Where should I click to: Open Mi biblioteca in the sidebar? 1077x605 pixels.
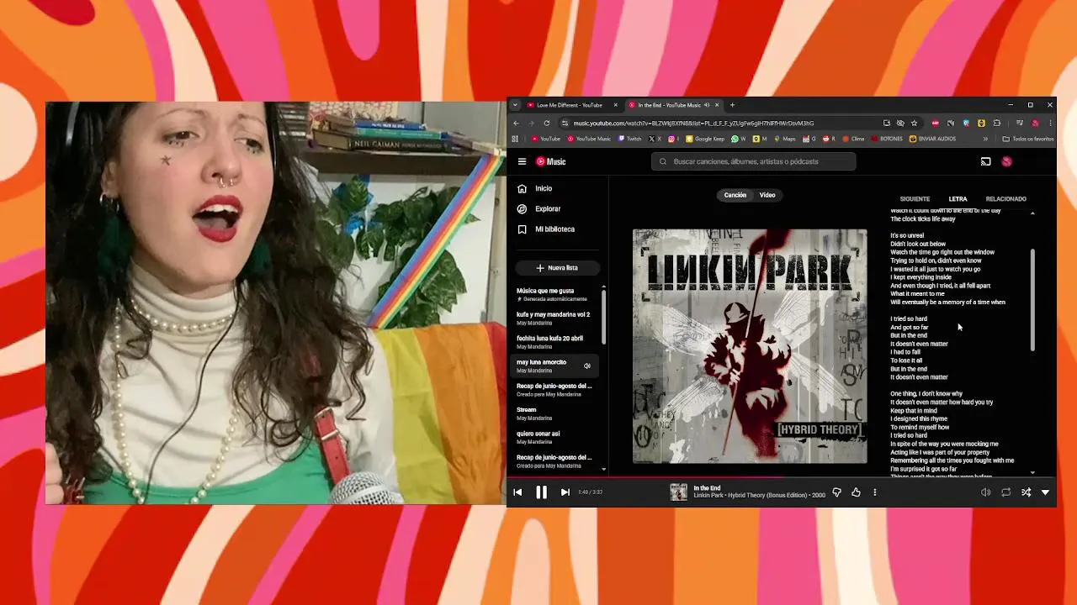coord(555,229)
